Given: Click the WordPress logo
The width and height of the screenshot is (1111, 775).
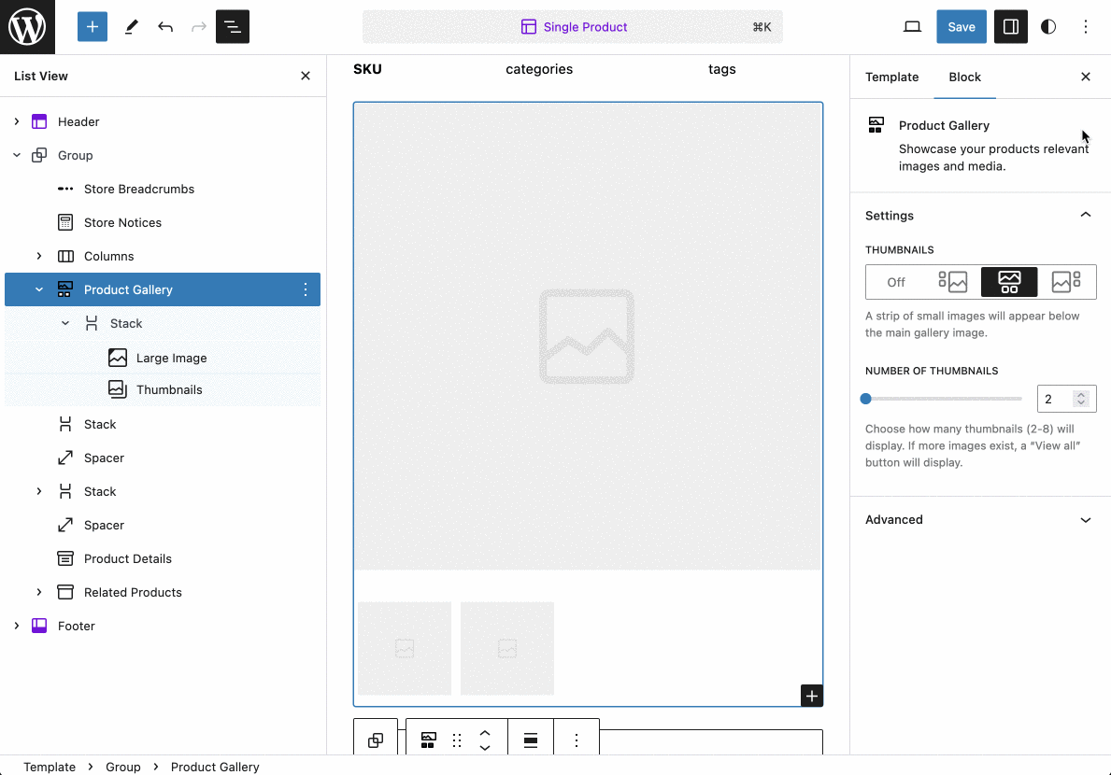Looking at the screenshot, I should (x=27, y=26).
